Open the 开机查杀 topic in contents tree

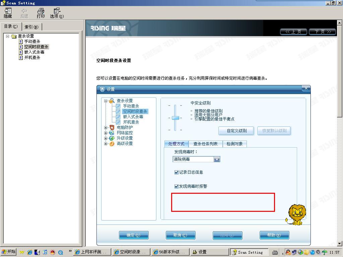click(x=32, y=58)
